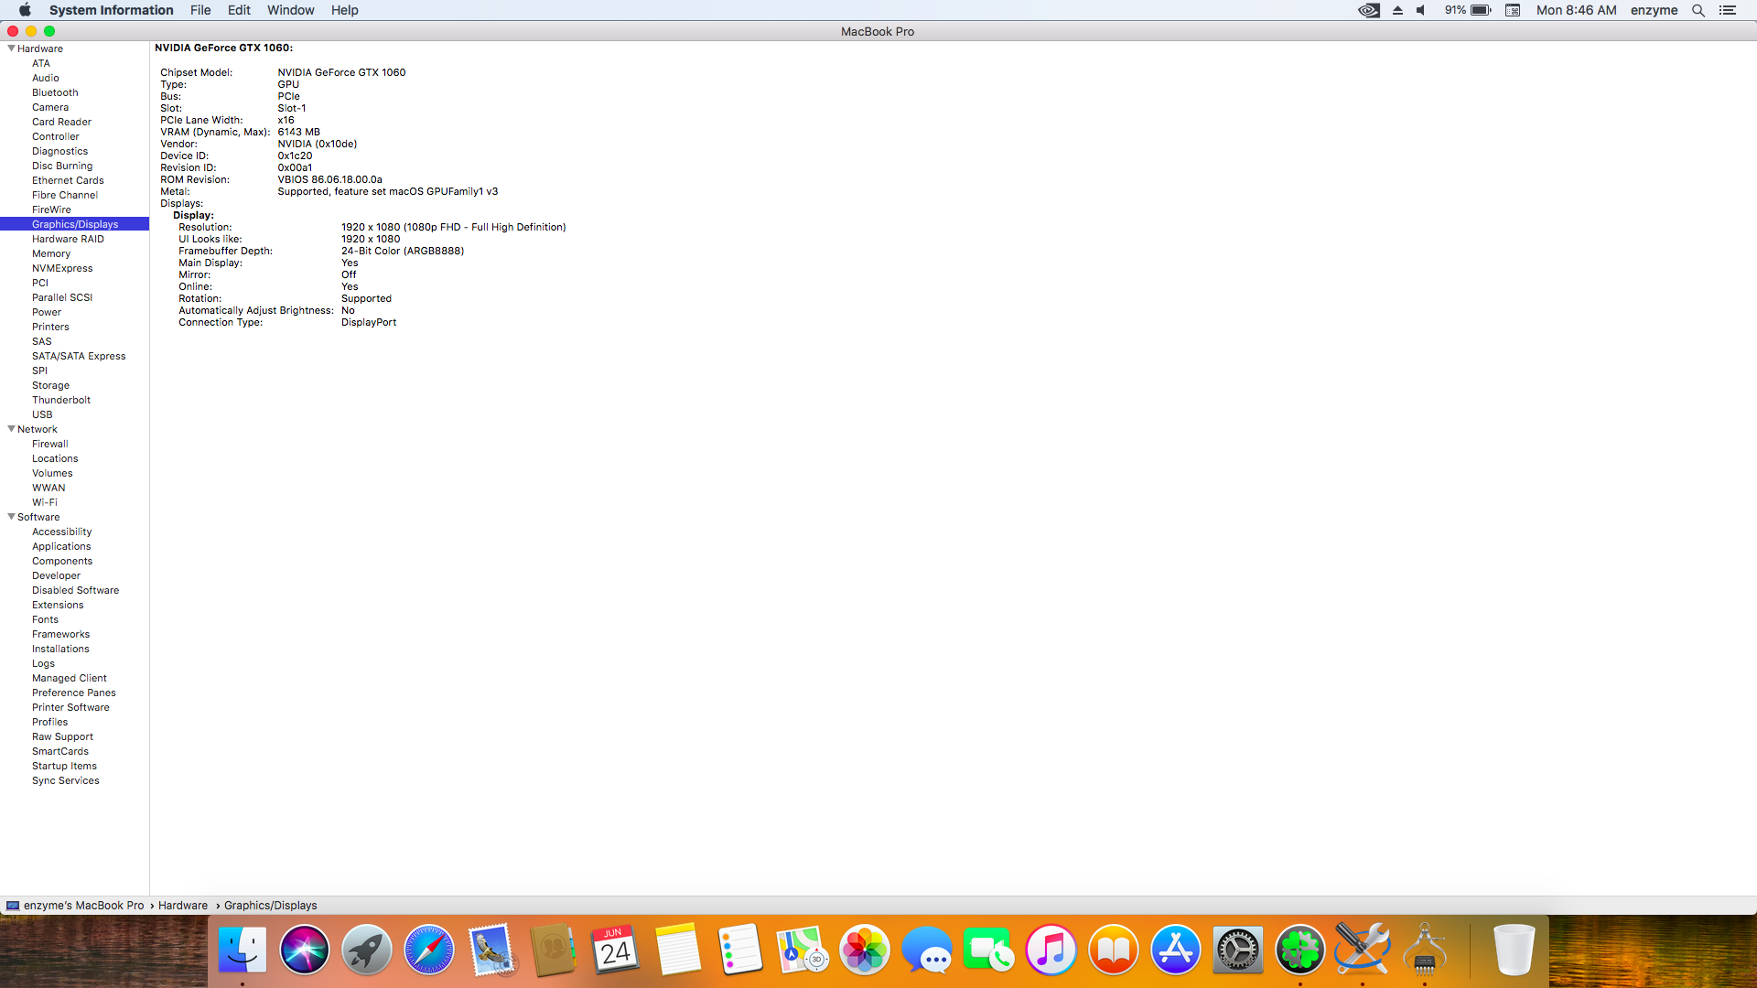
Task: Collapse the Network section triangle
Action: 11,429
